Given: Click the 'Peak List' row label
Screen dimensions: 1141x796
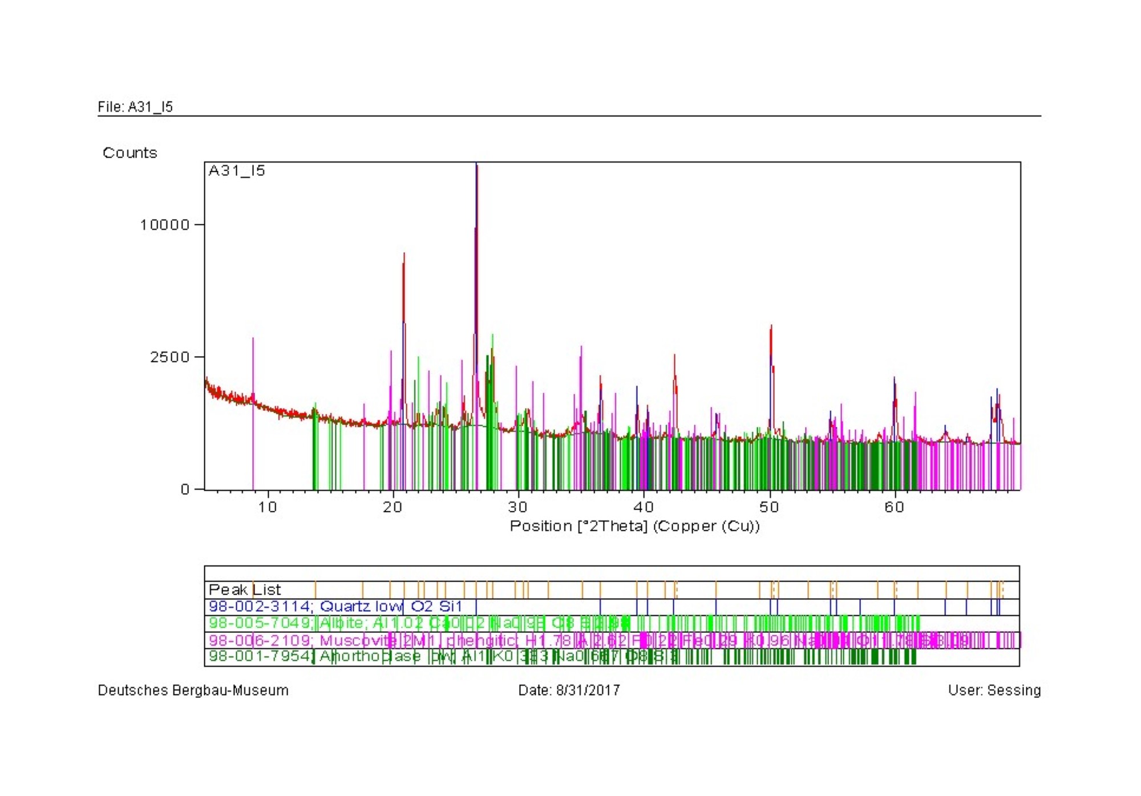Looking at the screenshot, I should tap(245, 590).
